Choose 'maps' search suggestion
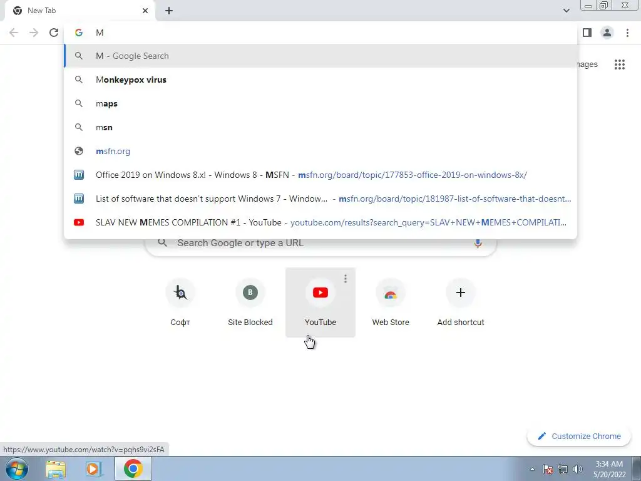Viewport: 641px width, 481px height. point(320,103)
